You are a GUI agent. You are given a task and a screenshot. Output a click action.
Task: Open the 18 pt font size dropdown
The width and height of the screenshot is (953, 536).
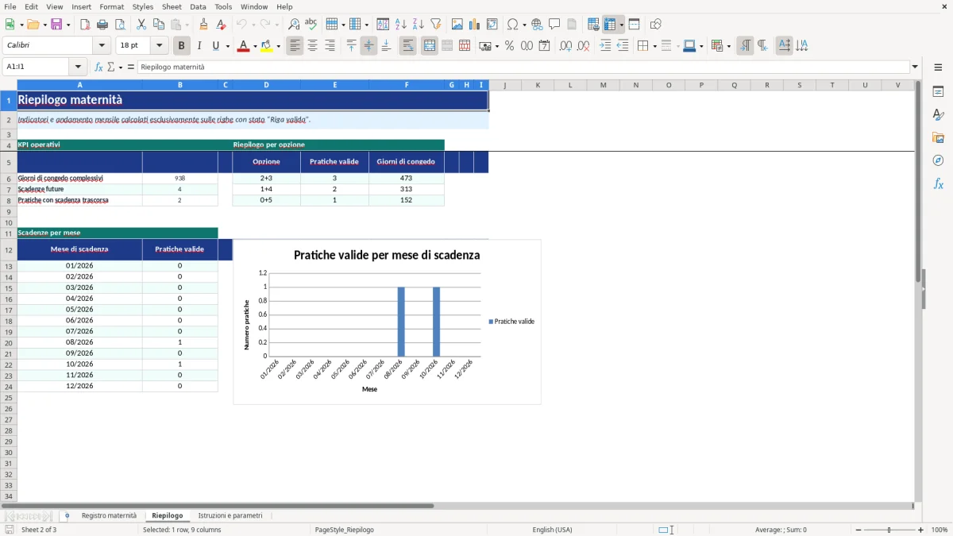160,46
